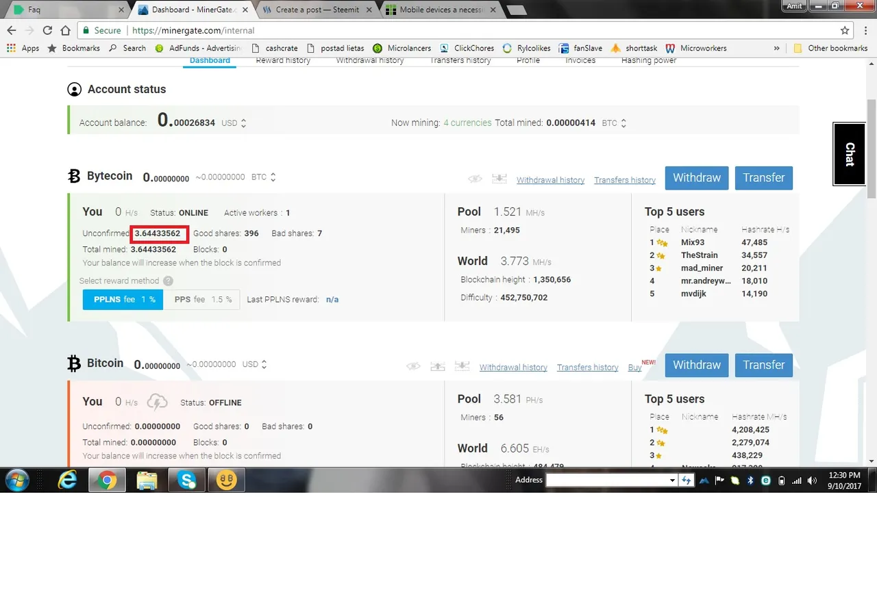The image size is (877, 616).
Task: Click the Account status user icon
Action: pos(74,90)
